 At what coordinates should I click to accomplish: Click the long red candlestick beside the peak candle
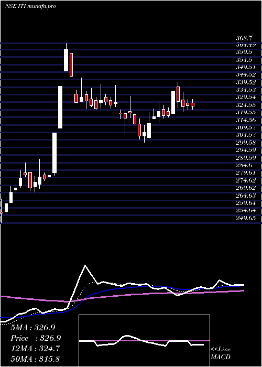click(x=71, y=64)
